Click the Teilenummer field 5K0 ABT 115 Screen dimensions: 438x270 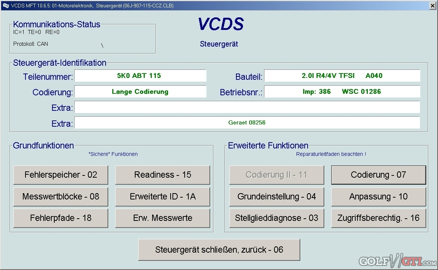(x=140, y=76)
